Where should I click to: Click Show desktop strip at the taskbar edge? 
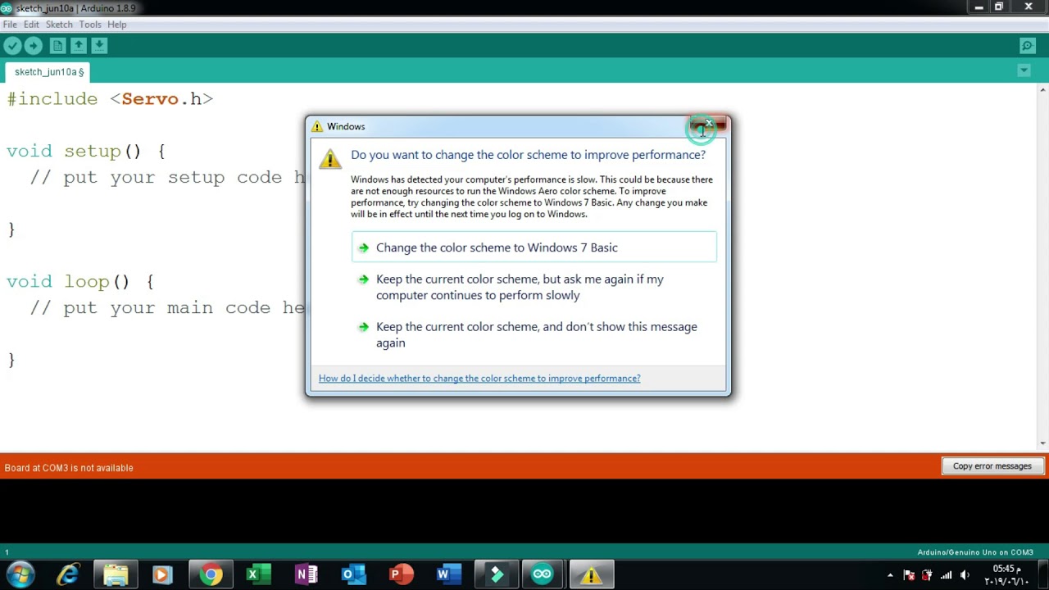(x=1042, y=574)
